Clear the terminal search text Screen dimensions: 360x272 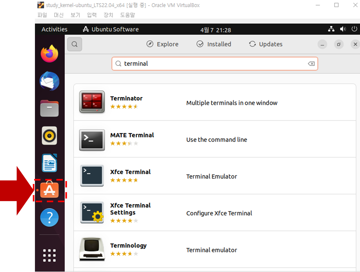coord(311,64)
